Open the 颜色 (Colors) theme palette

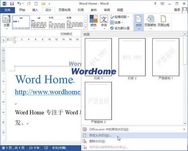coord(94,22)
